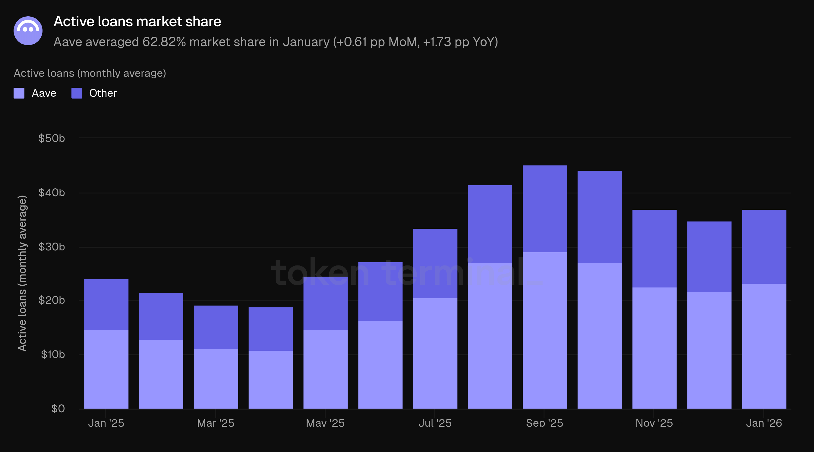Select the Jan '25 Other bar segment
Image resolution: width=814 pixels, height=452 pixels.
point(106,304)
